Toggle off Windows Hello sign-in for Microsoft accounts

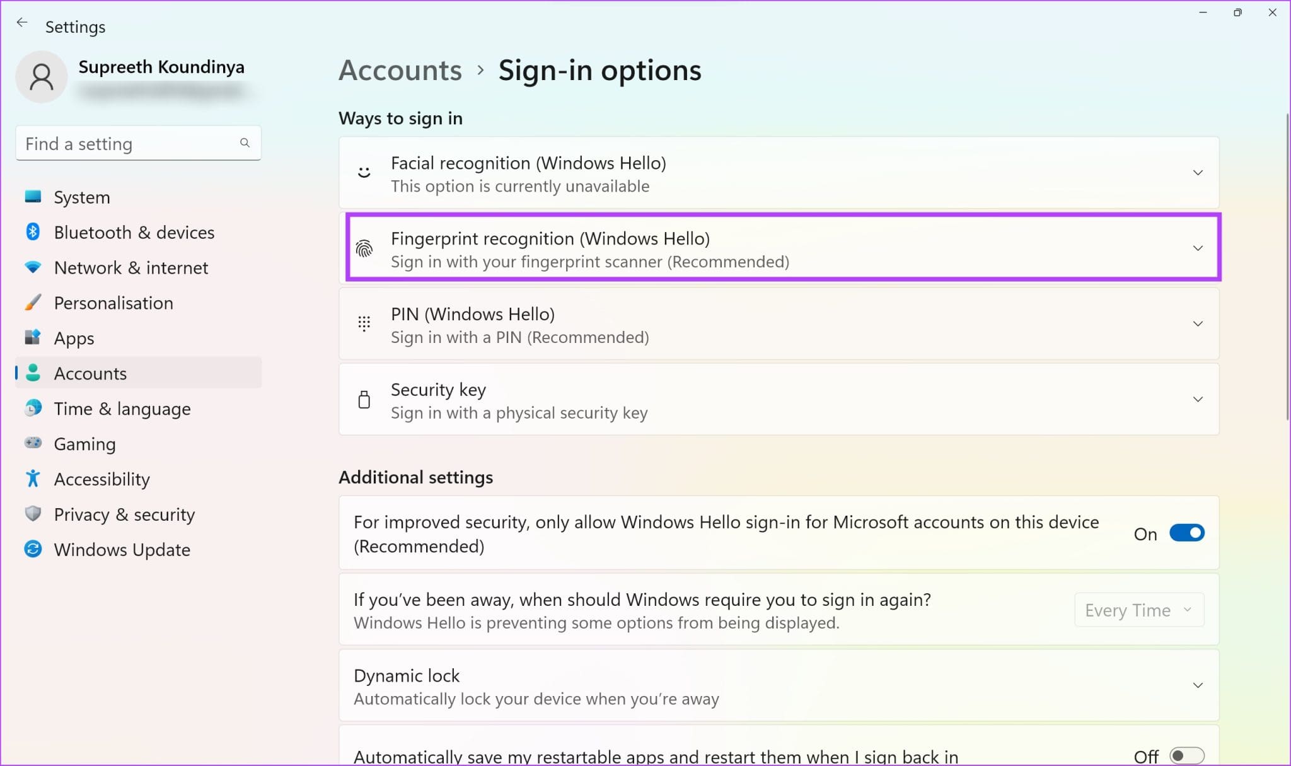coord(1186,533)
